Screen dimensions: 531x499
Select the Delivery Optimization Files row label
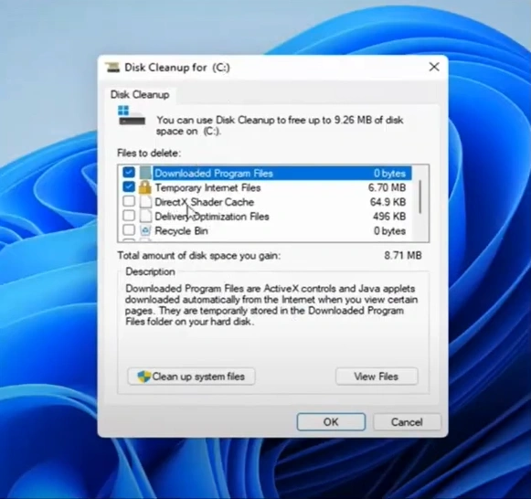pos(212,217)
